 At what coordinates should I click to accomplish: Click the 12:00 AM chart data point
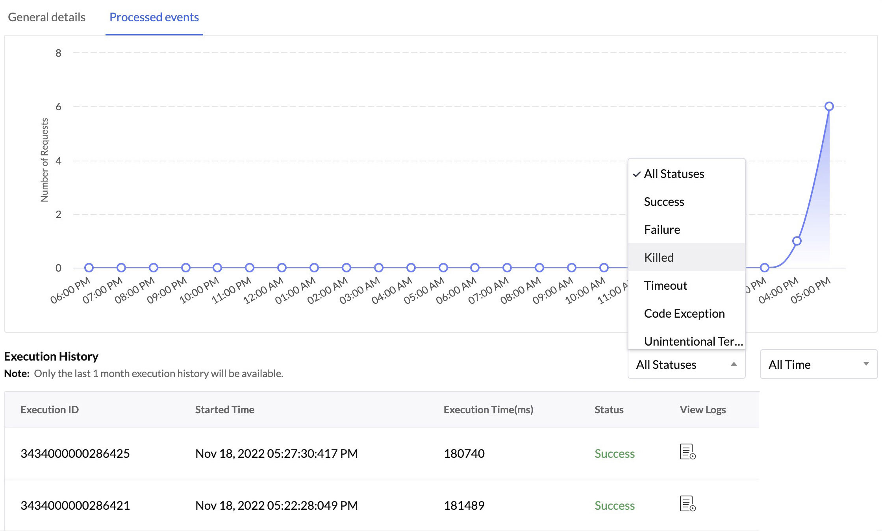tap(282, 268)
